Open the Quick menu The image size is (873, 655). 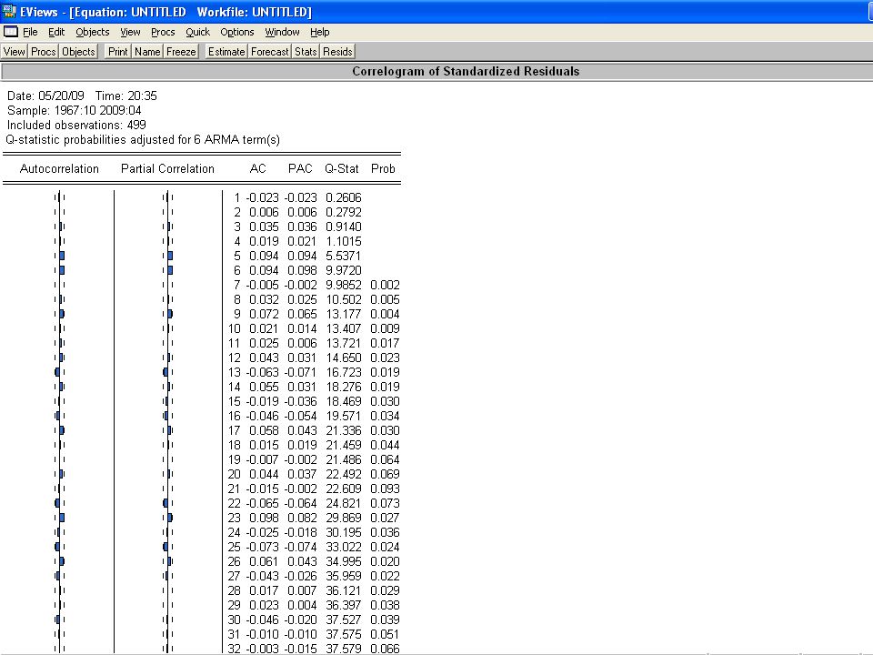tap(197, 33)
